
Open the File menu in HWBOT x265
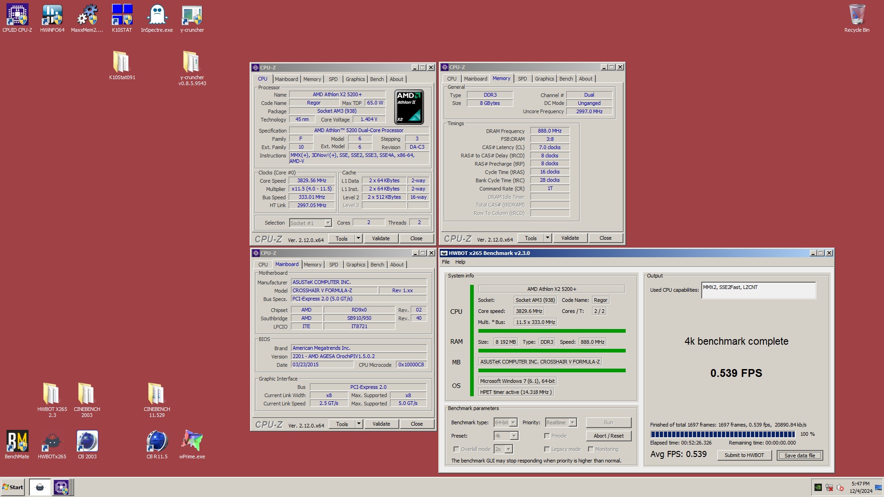(446, 262)
